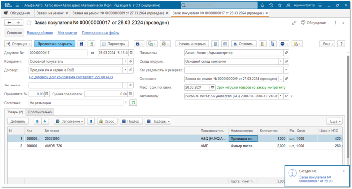Open calendar for Макс. срок поставки

[213, 87]
